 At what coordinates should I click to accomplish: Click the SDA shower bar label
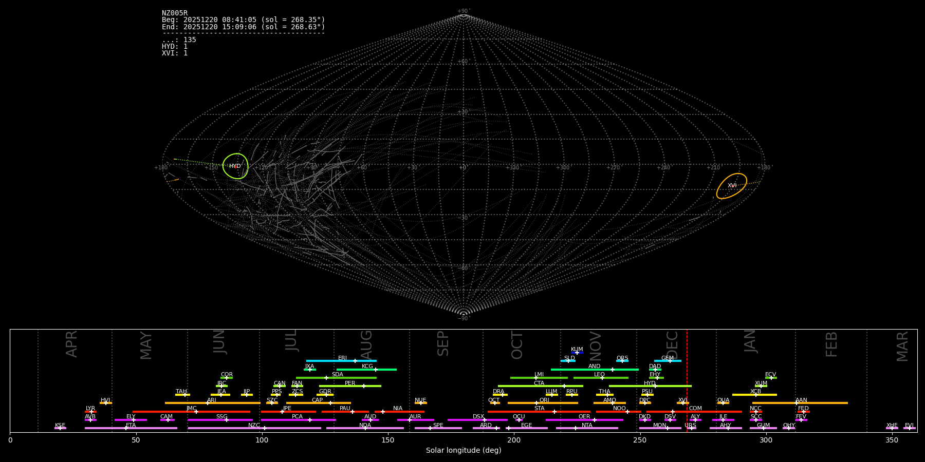tap(338, 375)
